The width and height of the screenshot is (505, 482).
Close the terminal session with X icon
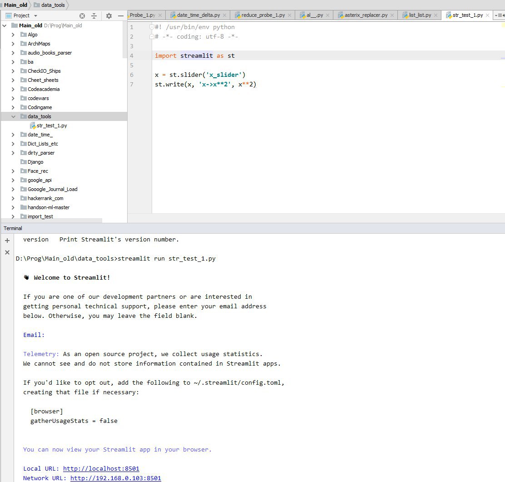pos(7,252)
